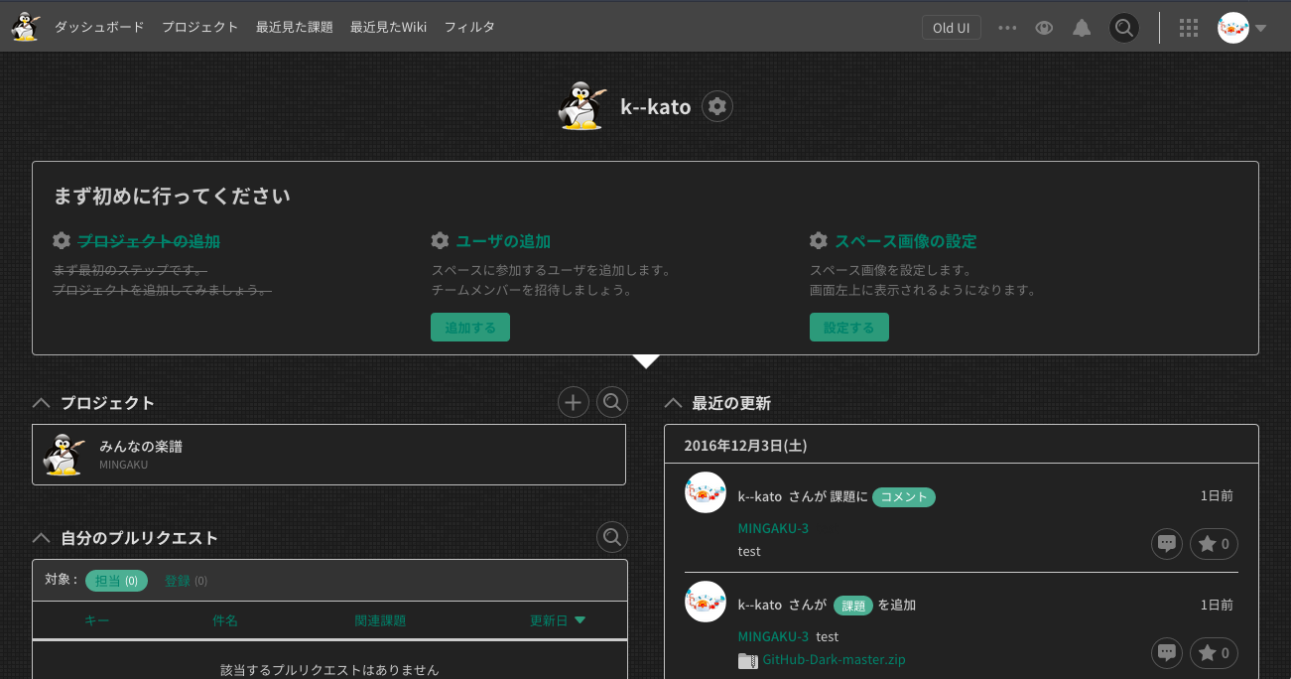This screenshot has height=679, width=1291.
Task: Click the 設定する button
Action: 849,328
